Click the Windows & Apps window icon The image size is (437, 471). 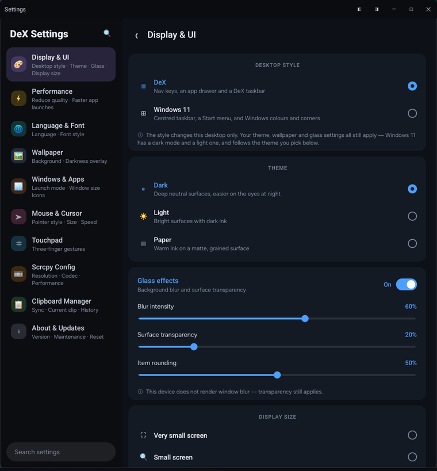coord(18,186)
